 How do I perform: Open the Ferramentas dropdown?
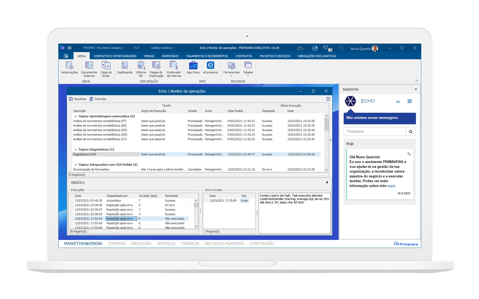(x=231, y=69)
